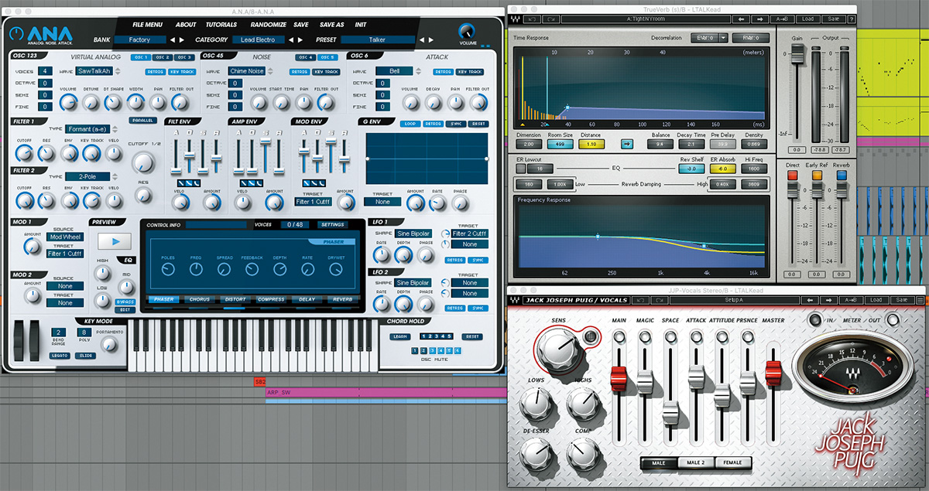Toggle the JJP meter IN switch
The height and width of the screenshot is (491, 929).
815,320
